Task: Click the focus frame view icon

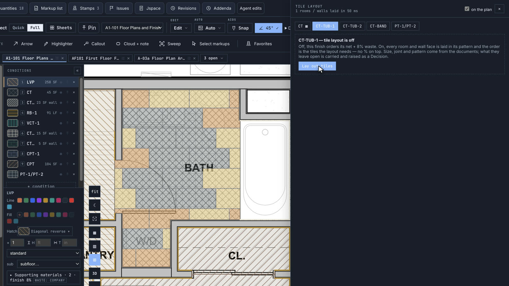Action: (94, 219)
